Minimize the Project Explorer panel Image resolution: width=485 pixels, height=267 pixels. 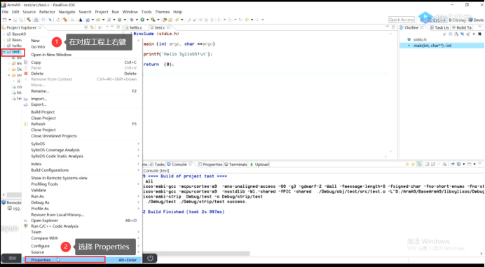[x=113, y=27]
